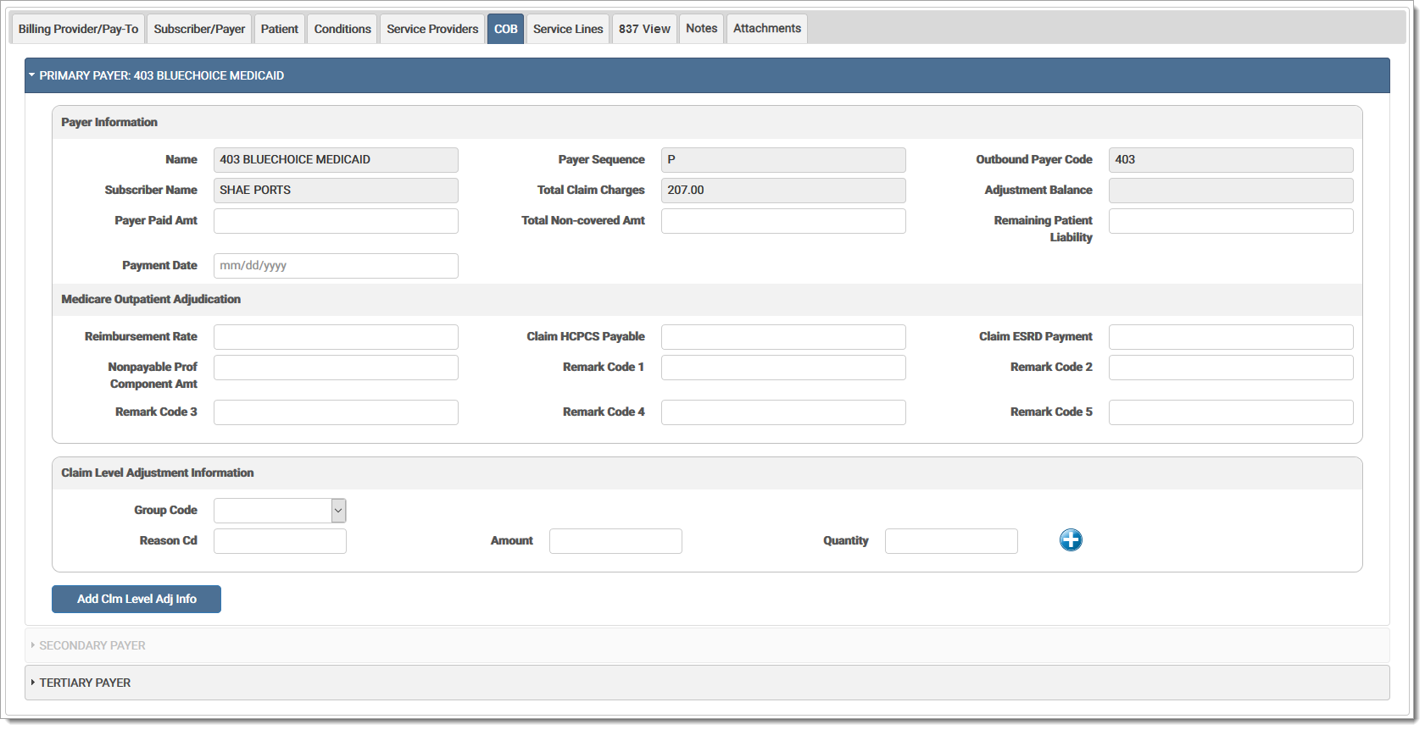This screenshot has width=1425, height=730.
Task: Click the Reason Cd text field
Action: (x=280, y=541)
